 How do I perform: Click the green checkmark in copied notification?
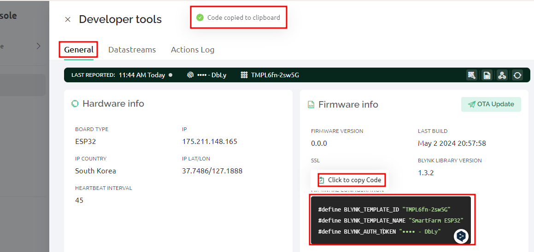coord(200,17)
